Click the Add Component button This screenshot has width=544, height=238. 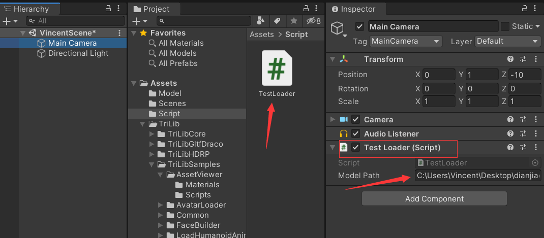coord(434,198)
